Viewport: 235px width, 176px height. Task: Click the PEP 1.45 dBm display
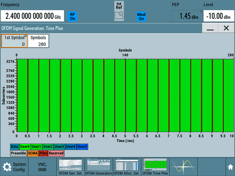pos(187,16)
